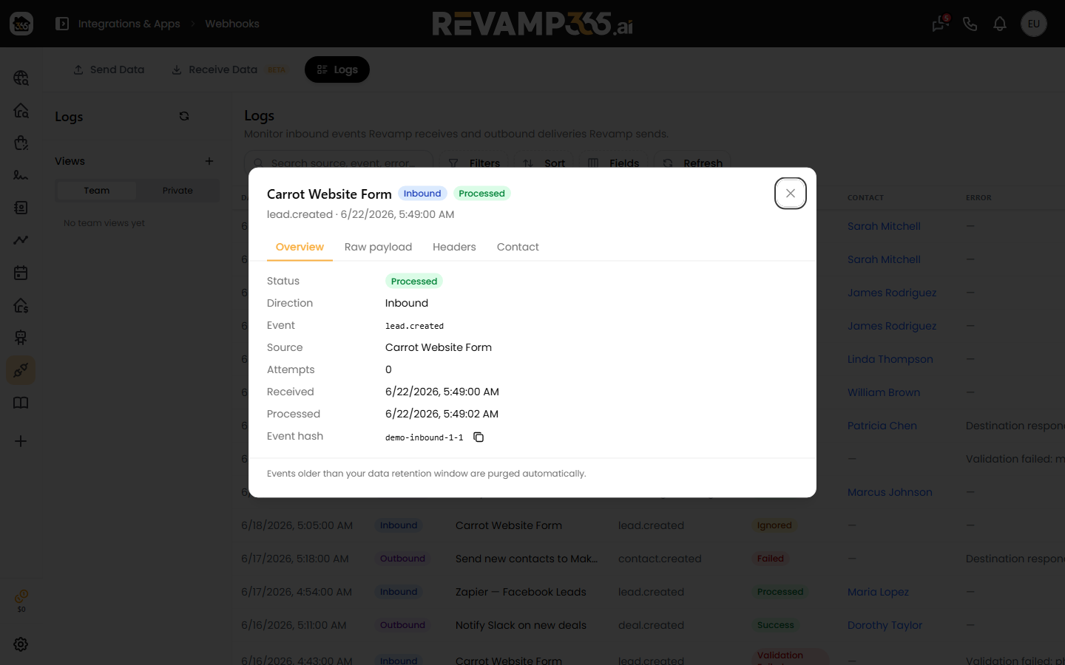Click the CONTACT column header
The width and height of the screenshot is (1065, 665).
click(865, 197)
